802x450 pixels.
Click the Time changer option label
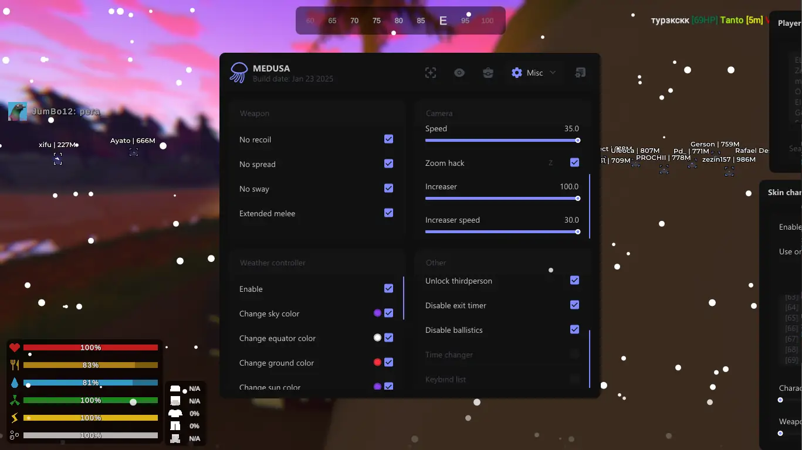click(x=449, y=354)
